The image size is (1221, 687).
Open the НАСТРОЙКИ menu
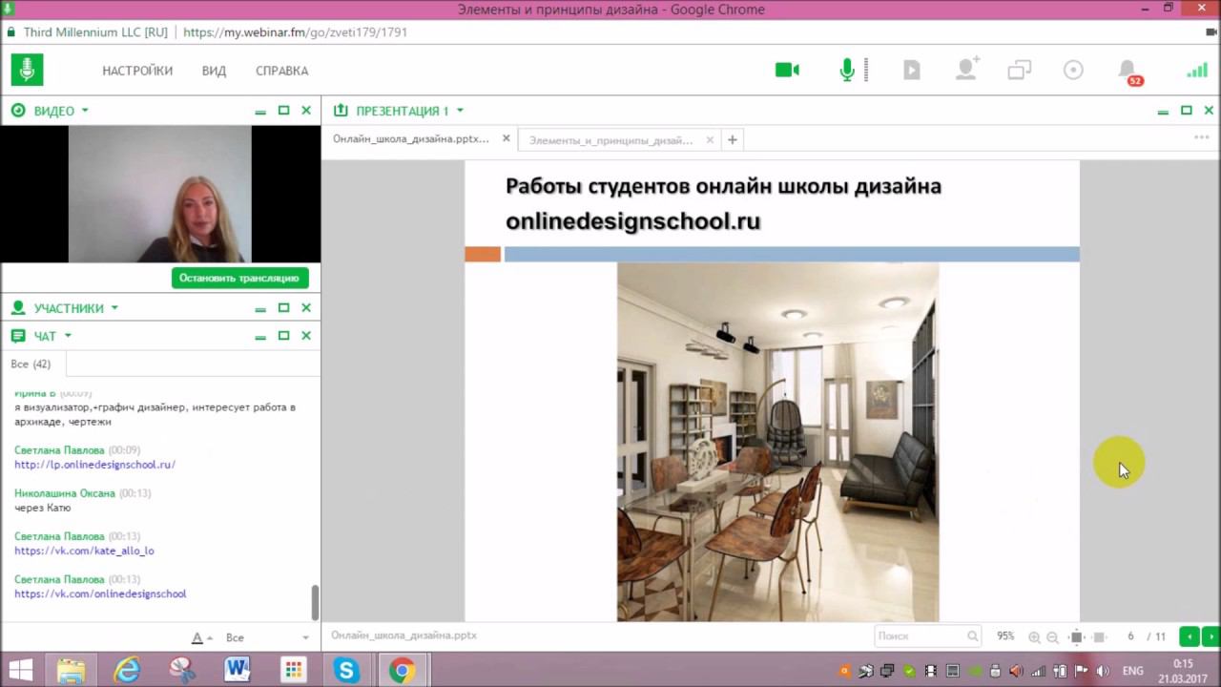[137, 71]
